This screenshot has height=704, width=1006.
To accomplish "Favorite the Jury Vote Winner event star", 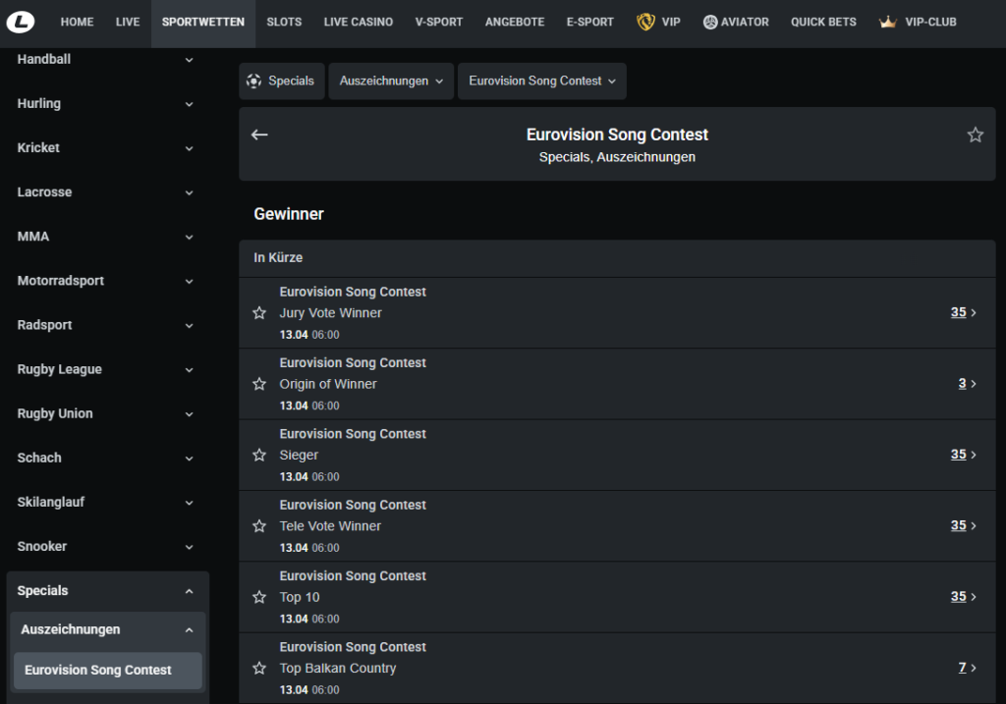I will coord(259,313).
